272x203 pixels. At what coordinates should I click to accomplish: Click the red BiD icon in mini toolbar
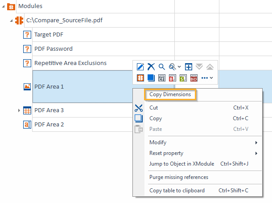click(x=194, y=78)
